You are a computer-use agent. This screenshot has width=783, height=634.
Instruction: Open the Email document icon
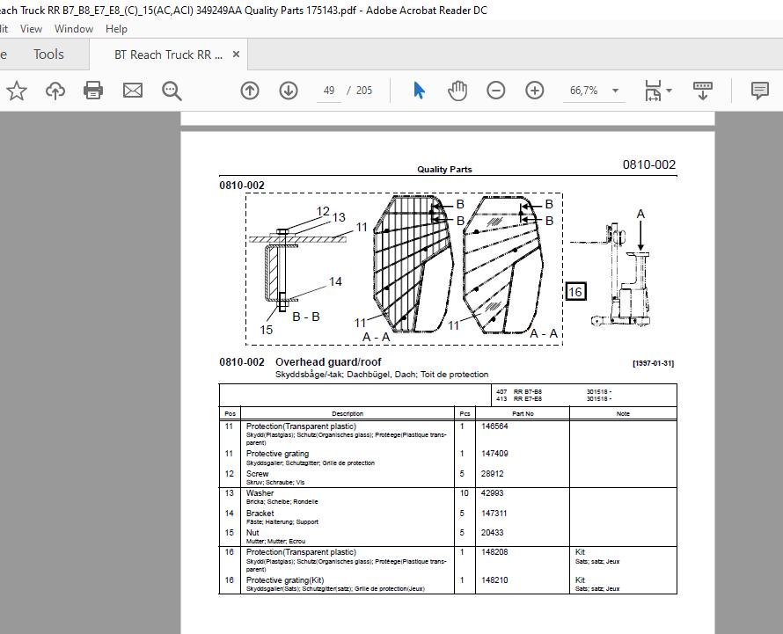133,90
